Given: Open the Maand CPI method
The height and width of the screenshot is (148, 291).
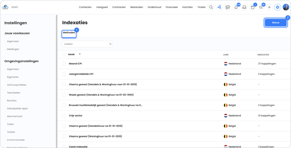Looking at the screenshot, I should tap(75, 63).
